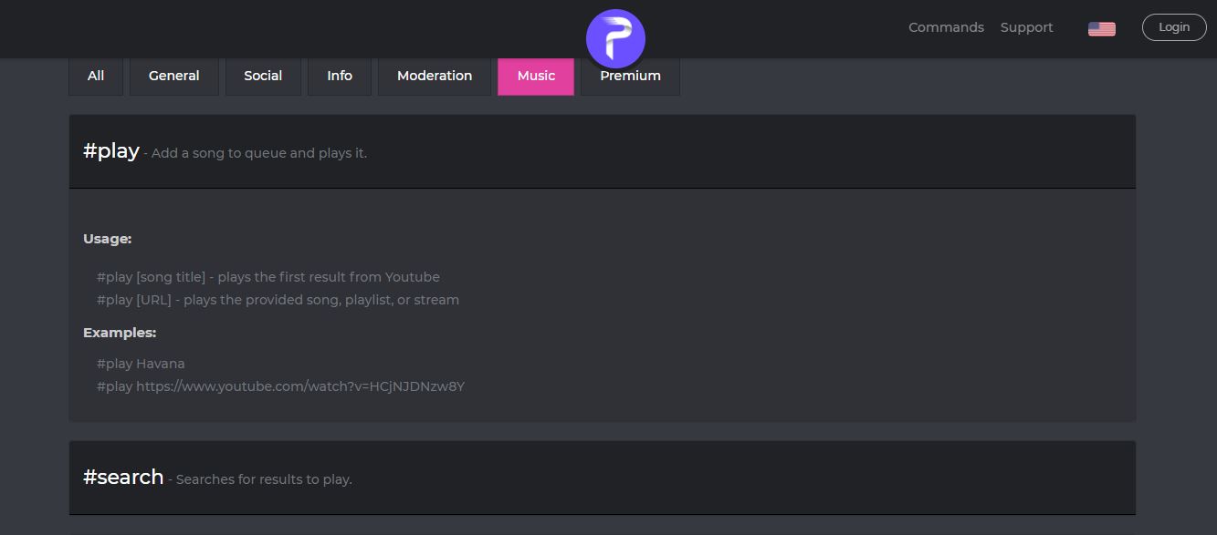Click the "#play [URL]" usage line
The width and height of the screenshot is (1217, 535).
(x=278, y=300)
